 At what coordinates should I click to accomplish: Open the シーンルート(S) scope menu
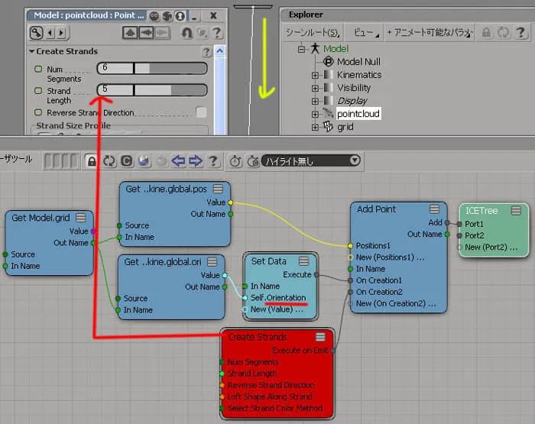point(313,33)
